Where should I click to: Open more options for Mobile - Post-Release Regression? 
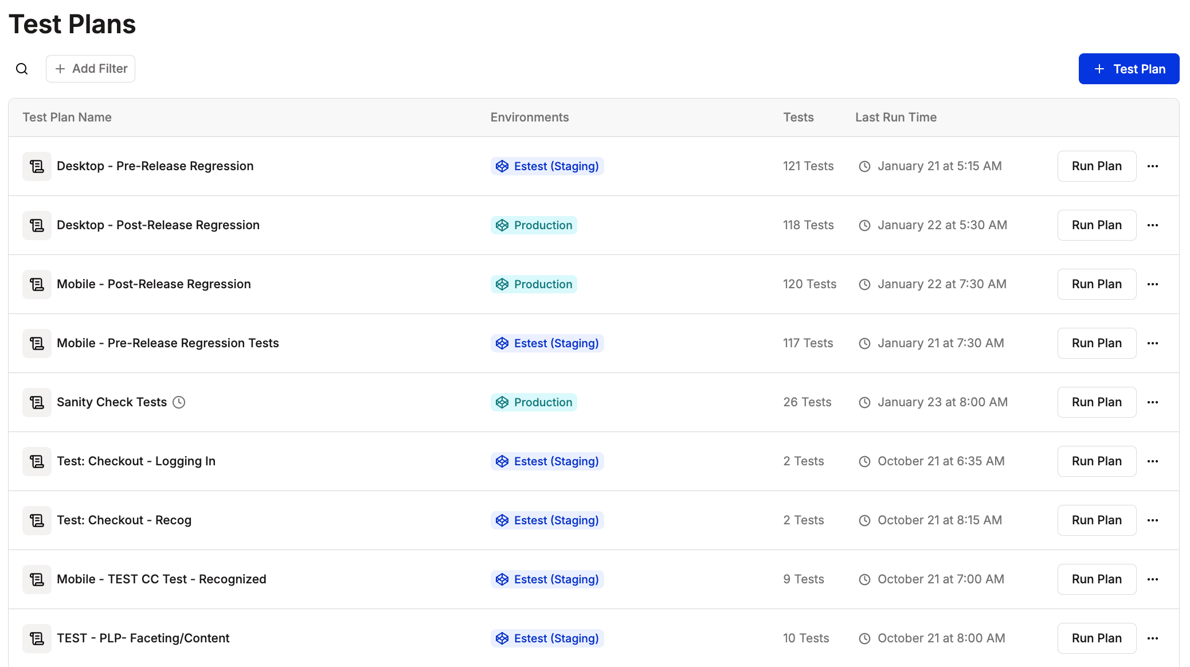point(1153,284)
